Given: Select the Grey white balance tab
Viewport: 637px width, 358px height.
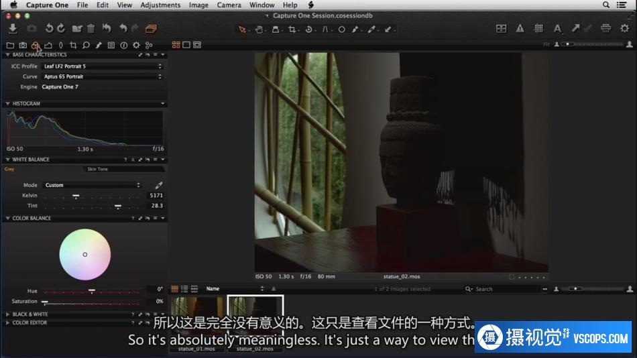Looking at the screenshot, I should 9,169.
